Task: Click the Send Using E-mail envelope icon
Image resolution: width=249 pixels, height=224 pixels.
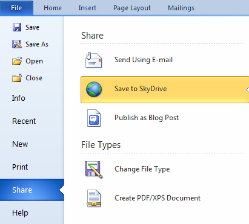Action: point(93,60)
